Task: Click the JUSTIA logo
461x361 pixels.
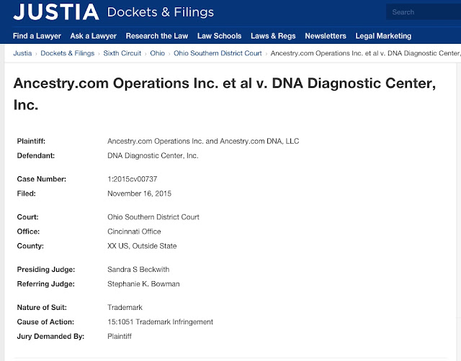Action: point(56,12)
